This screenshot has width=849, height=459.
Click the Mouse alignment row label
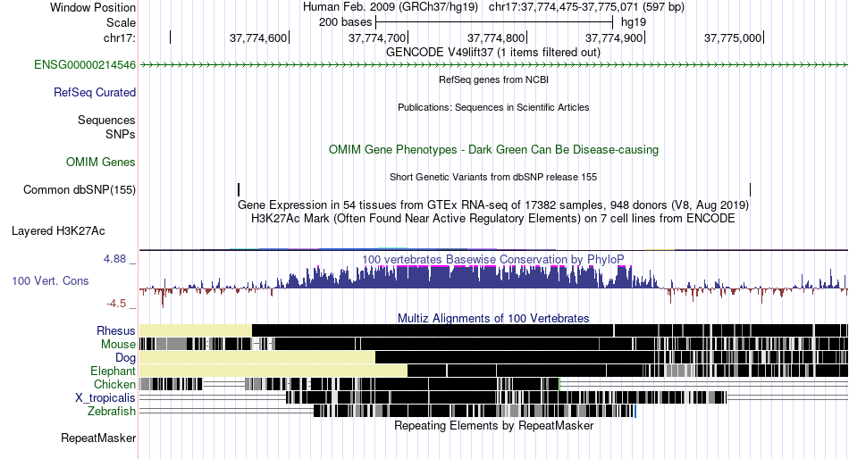click(x=118, y=345)
